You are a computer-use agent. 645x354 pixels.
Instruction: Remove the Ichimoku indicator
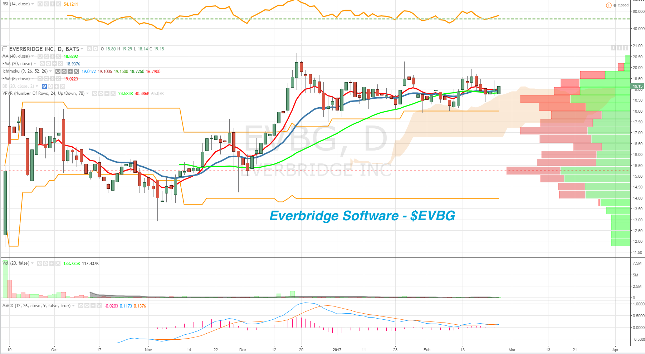tap(76, 71)
